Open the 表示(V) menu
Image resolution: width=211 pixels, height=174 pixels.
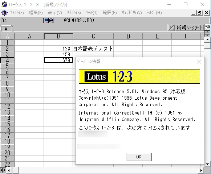pyautogui.click(x=55, y=13)
